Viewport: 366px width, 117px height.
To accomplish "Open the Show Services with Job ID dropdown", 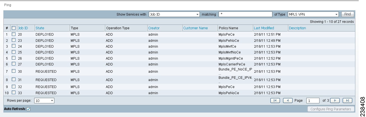I will [x=174, y=14].
